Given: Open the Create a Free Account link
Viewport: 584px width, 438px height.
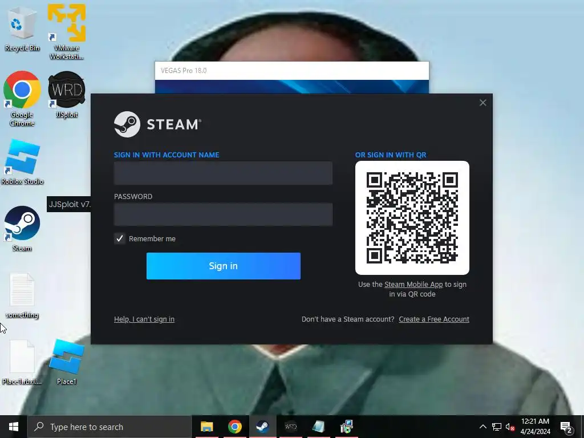Looking at the screenshot, I should click(x=434, y=319).
